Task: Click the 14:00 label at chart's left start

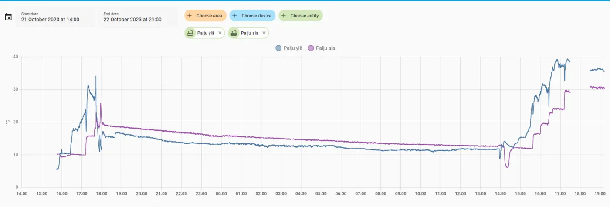Action: click(22, 193)
